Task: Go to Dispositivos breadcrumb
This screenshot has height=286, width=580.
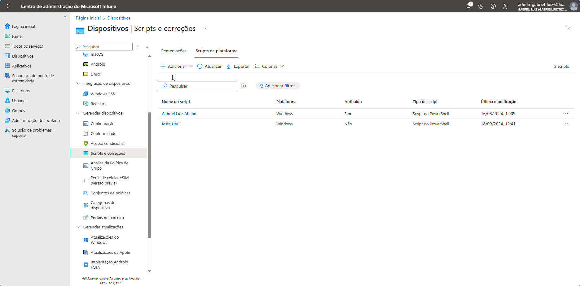Action: tap(119, 18)
